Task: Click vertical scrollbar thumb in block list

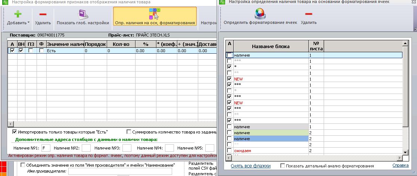Action: click(405, 86)
